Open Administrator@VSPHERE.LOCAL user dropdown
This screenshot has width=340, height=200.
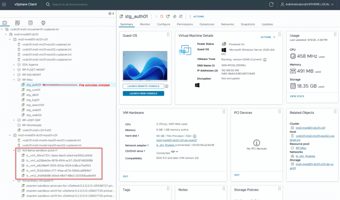(307, 4)
